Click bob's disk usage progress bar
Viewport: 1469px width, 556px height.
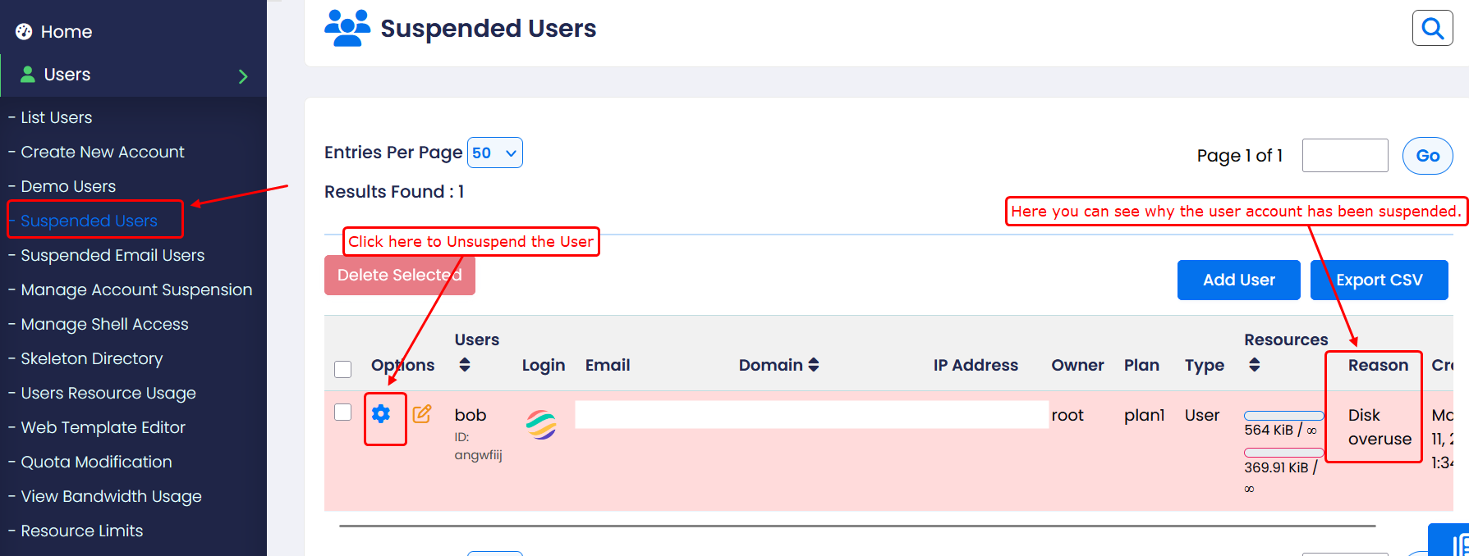(1283, 416)
